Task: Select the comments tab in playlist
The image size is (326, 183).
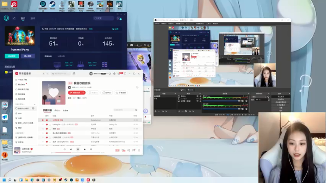Action: 57,111
